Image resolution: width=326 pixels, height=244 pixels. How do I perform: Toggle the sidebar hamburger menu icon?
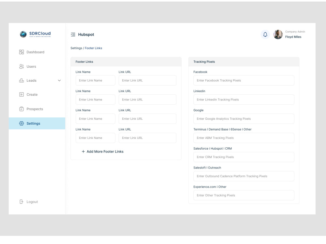(x=73, y=34)
